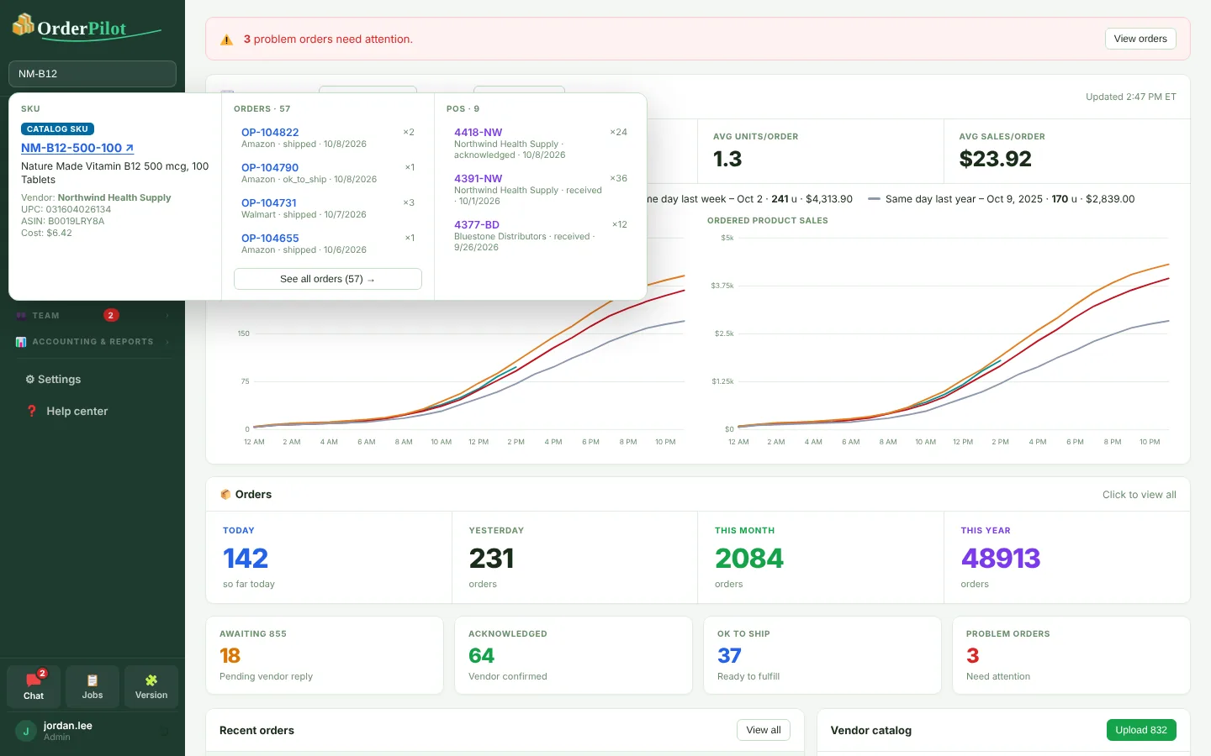Click See all orders (57) button
1211x756 pixels.
tap(328, 279)
